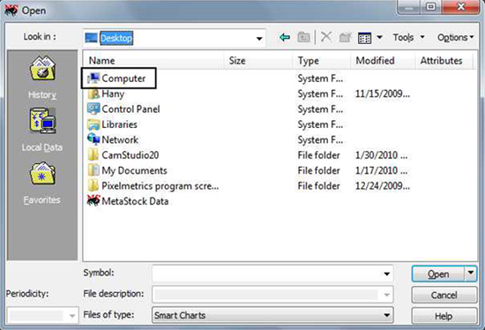The height and width of the screenshot is (330, 485).
Task: Select the Hany user folder icon
Action: (x=93, y=94)
